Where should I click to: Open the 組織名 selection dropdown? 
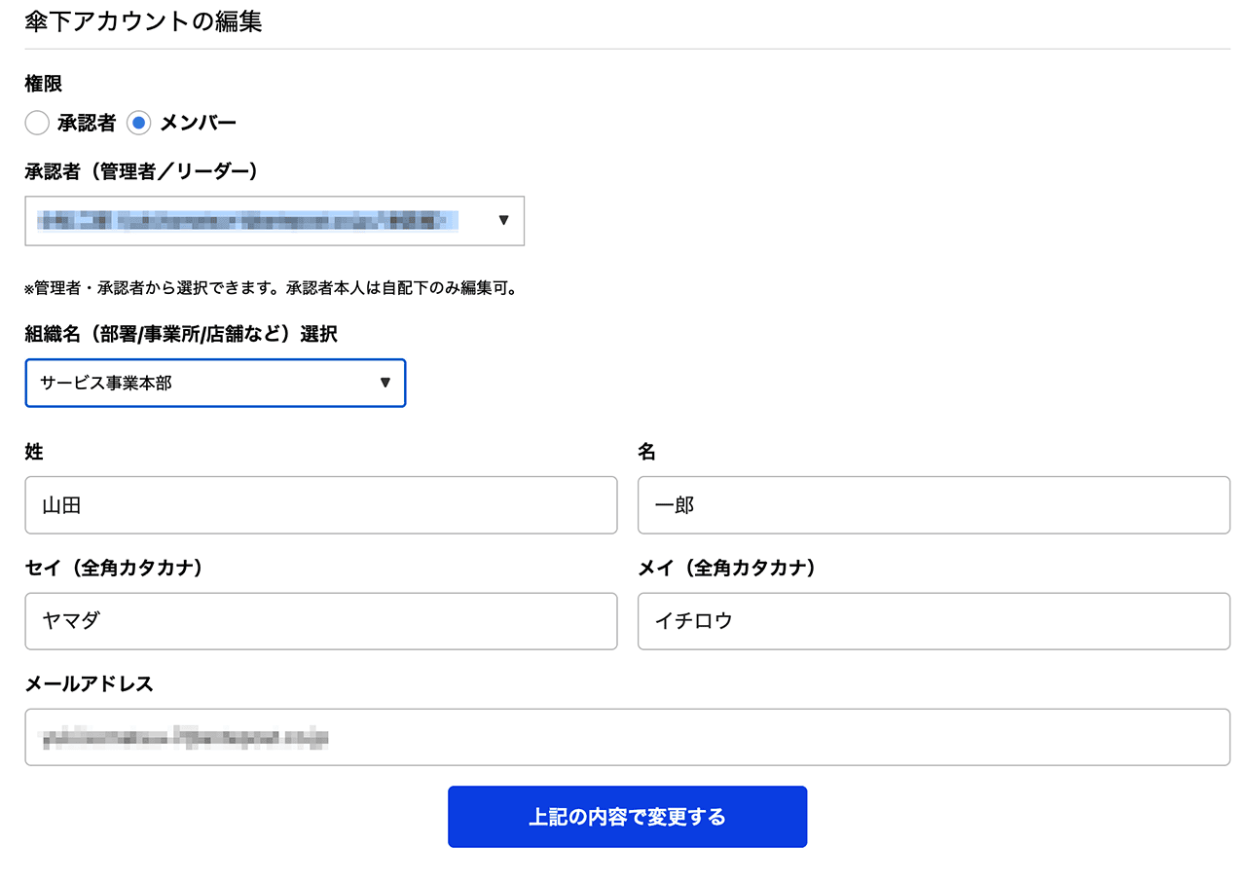point(215,383)
